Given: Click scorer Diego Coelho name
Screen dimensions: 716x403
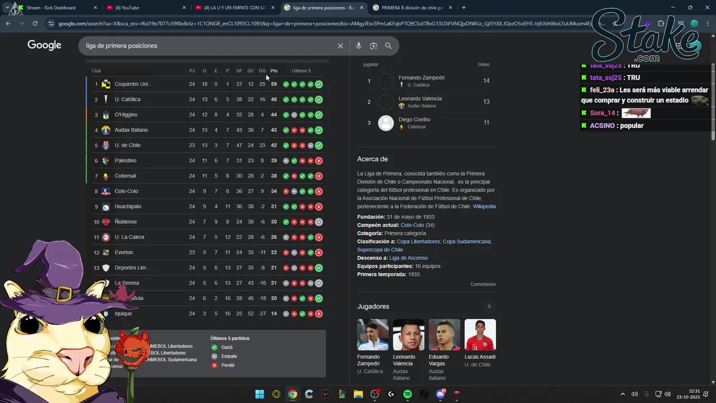Looking at the screenshot, I should [x=414, y=119].
